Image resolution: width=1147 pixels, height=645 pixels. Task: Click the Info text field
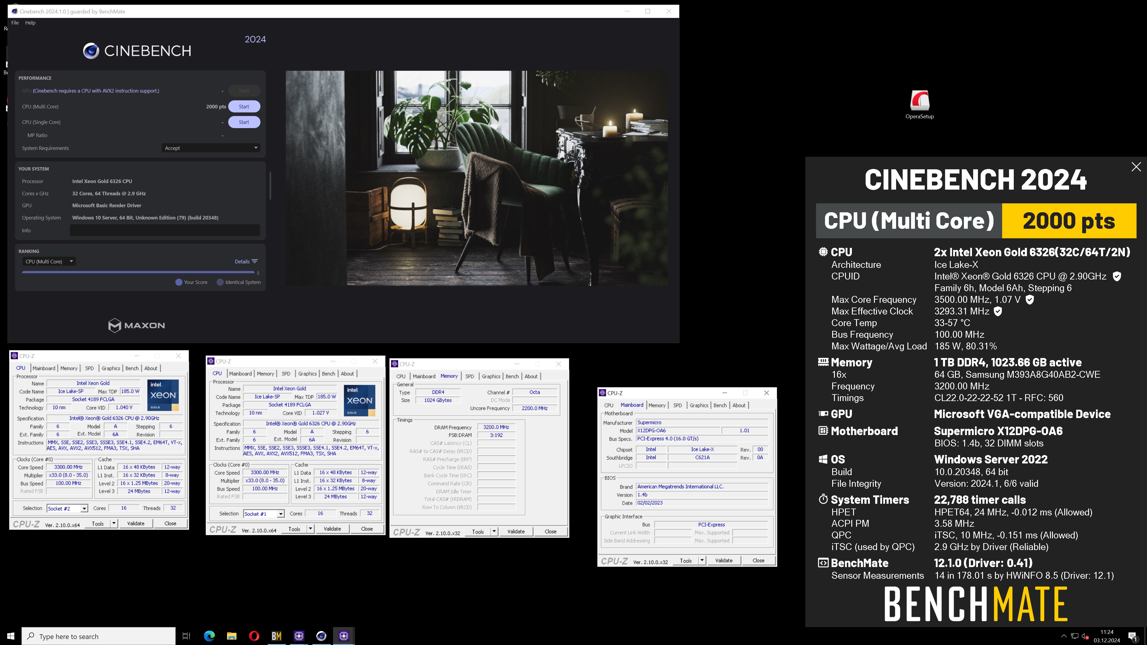coord(165,230)
